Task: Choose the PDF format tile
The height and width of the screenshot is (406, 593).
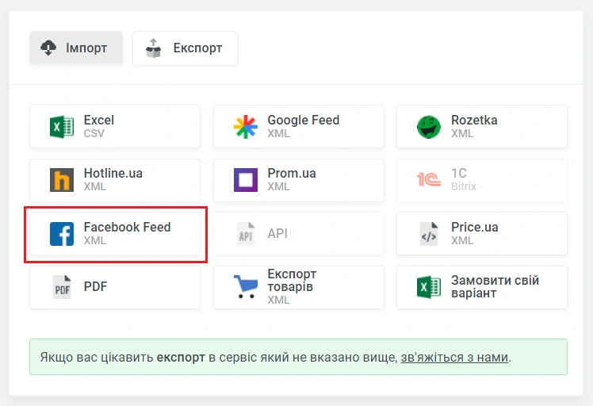Action: click(115, 287)
